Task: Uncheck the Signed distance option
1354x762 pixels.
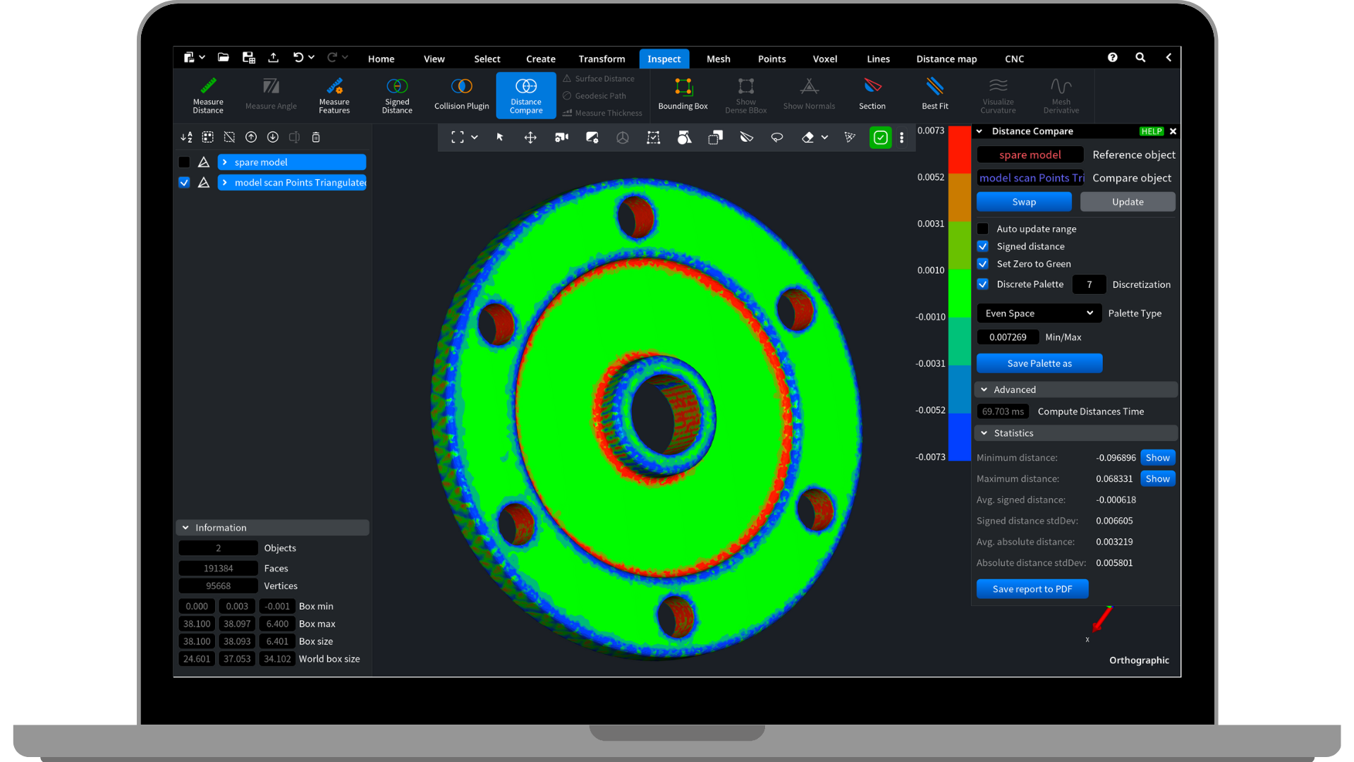Action: 983,246
